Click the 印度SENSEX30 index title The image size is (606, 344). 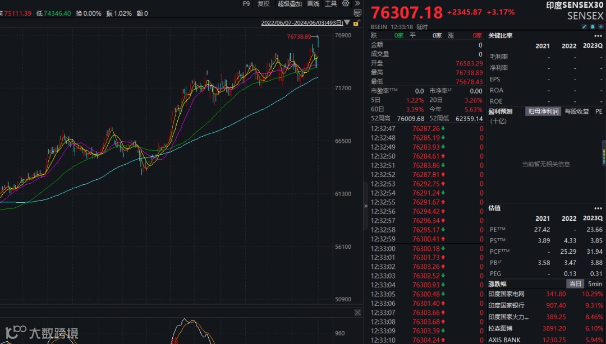point(575,5)
